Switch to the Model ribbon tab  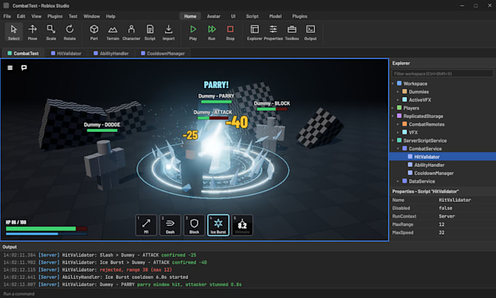coord(276,16)
